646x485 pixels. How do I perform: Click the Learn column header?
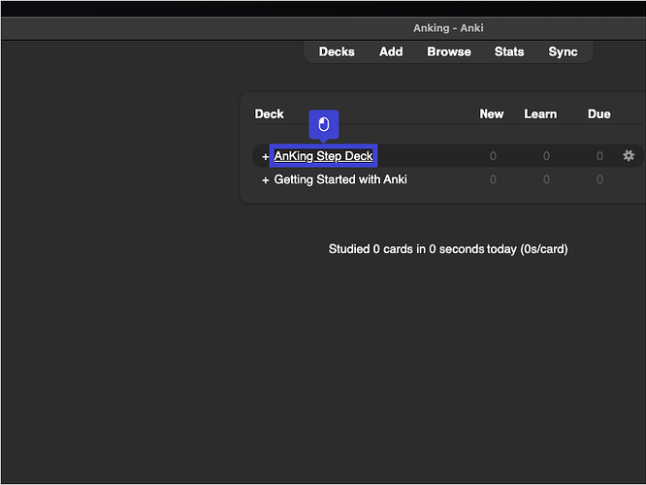540,114
